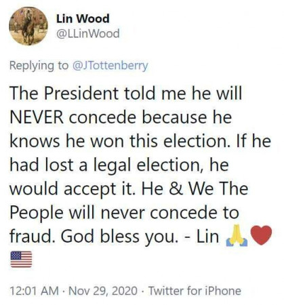This screenshot has width=284, height=305.
Task: Click the praying hands emoji
Action: click(237, 236)
